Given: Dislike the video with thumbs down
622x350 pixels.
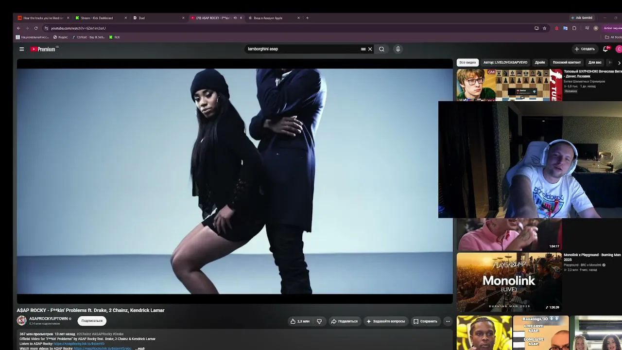Looking at the screenshot, I should coord(319,321).
